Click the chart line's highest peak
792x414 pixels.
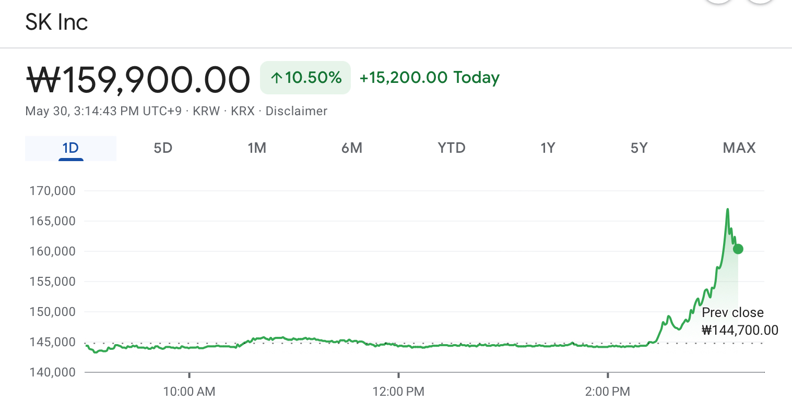[x=727, y=210]
